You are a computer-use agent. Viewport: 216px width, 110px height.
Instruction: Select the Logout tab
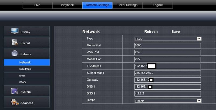click(158, 5)
